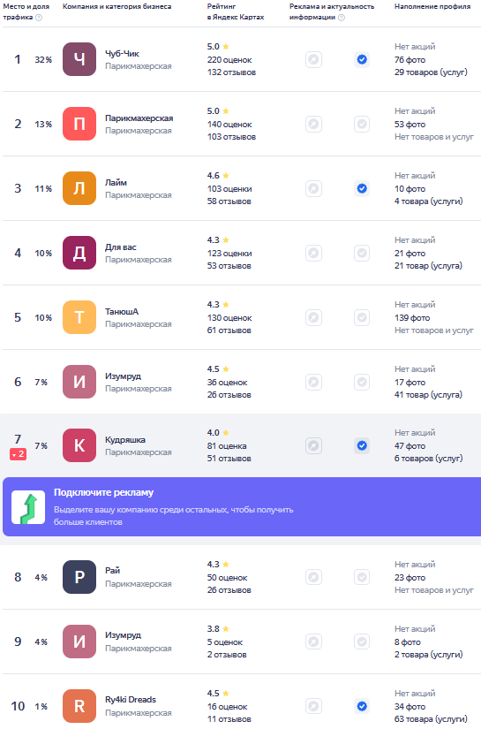The image size is (481, 729).
Task: Click the Рай company dark P avatar
Action: tap(79, 577)
